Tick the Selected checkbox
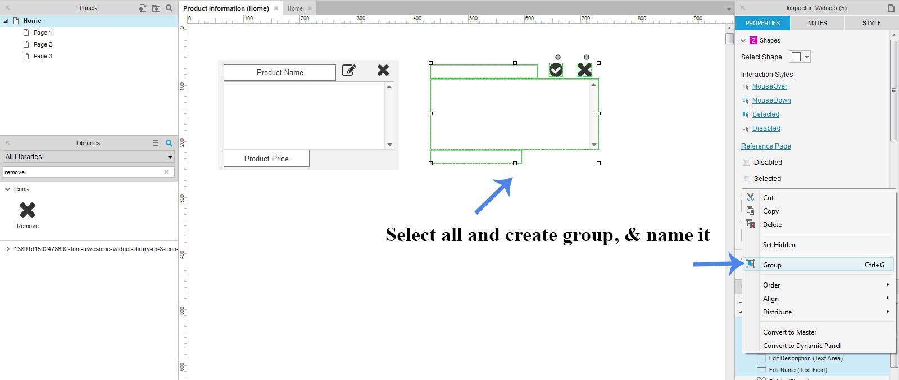 747,179
